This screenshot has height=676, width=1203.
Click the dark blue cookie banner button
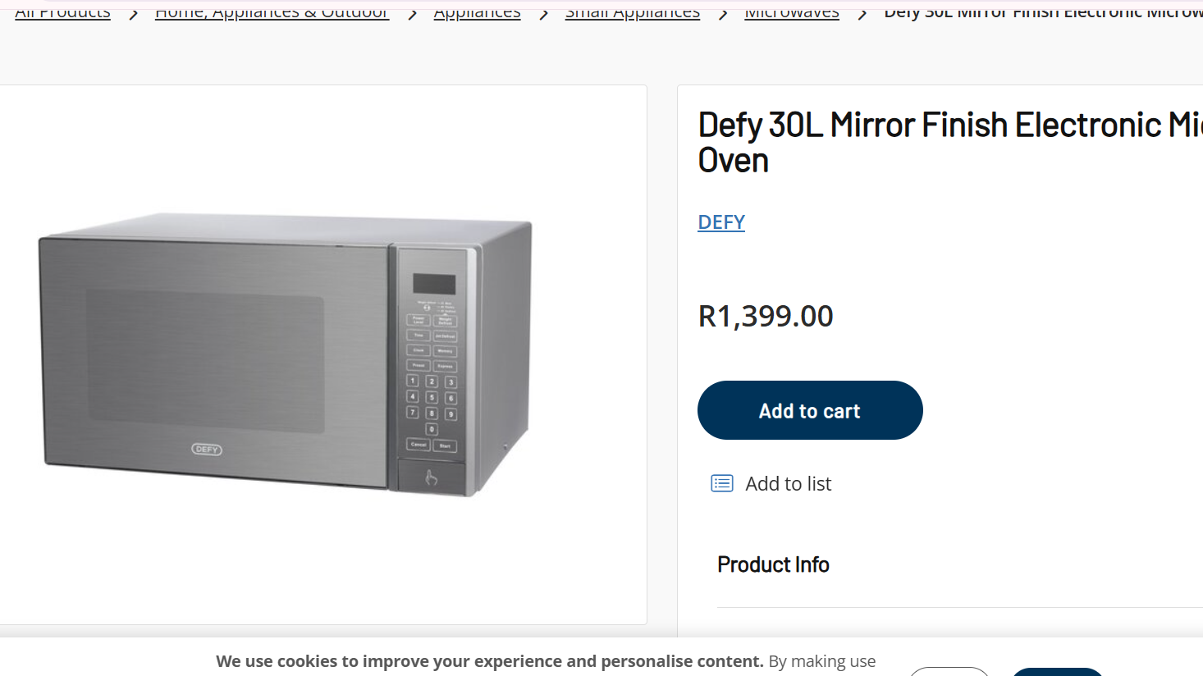pyautogui.click(x=1057, y=672)
